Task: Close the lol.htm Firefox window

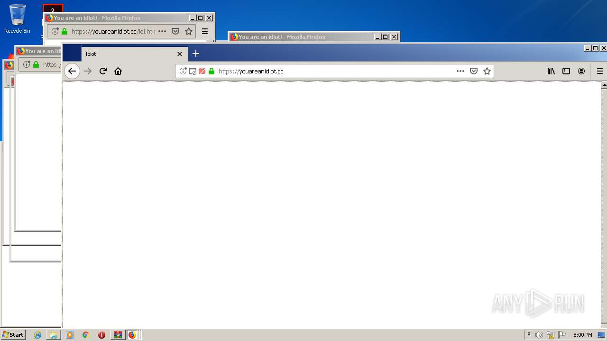Action: (209, 18)
